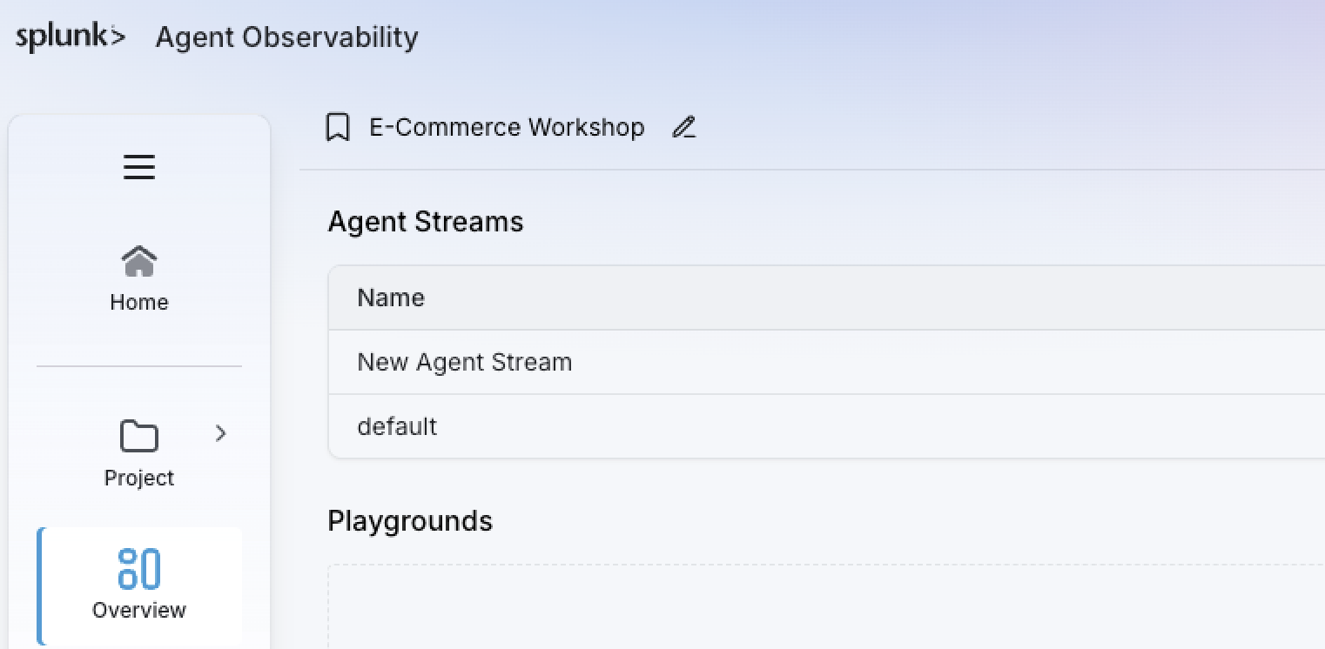The height and width of the screenshot is (649, 1325).
Task: Click the Agent Observability title
Action: [287, 37]
